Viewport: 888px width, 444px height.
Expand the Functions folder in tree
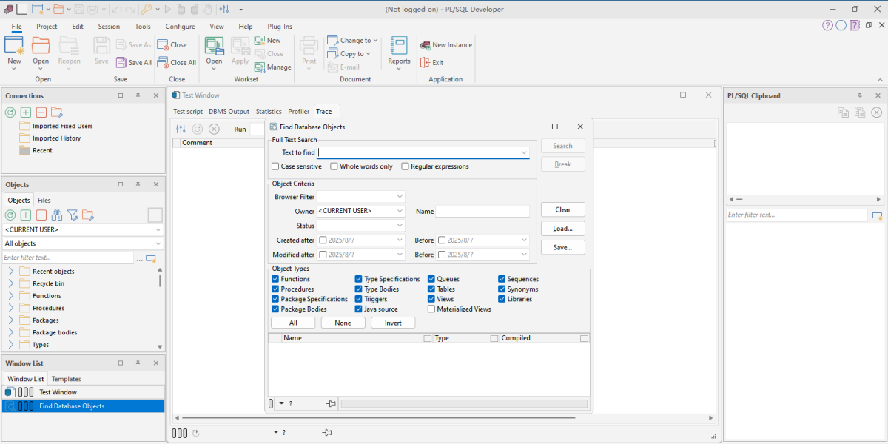(11, 296)
